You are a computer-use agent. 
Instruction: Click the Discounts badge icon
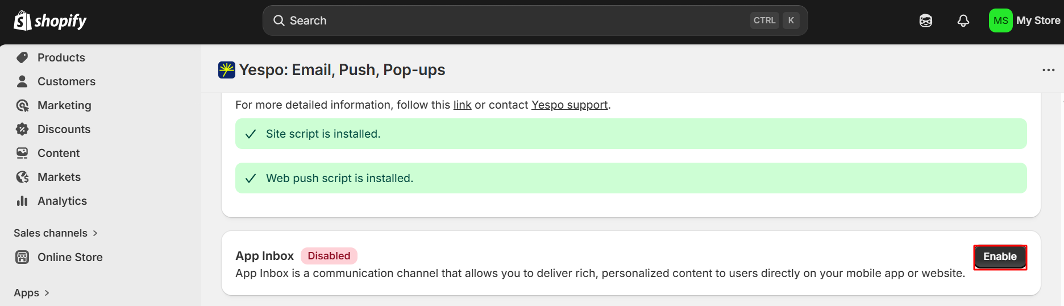[22, 129]
